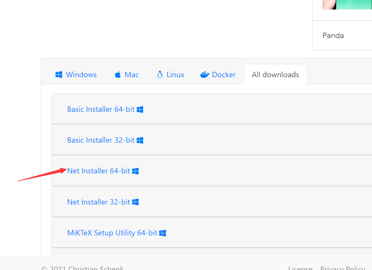The height and width of the screenshot is (270, 372).
Task: Open the Net Installer 32-bit link
Action: click(x=99, y=202)
